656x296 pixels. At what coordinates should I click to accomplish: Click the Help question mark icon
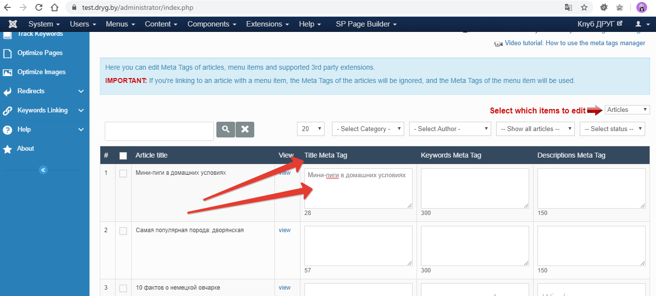(x=7, y=130)
